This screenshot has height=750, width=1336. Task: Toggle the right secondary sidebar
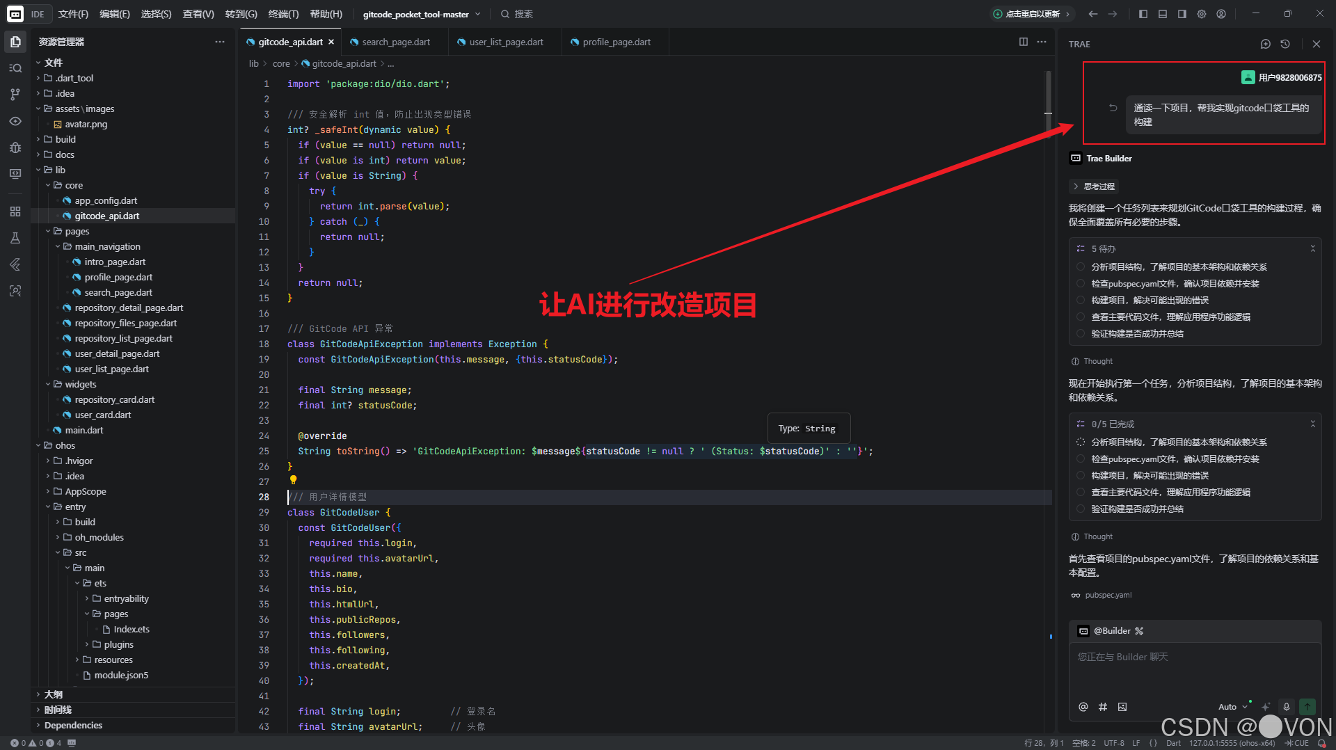coord(1182,14)
